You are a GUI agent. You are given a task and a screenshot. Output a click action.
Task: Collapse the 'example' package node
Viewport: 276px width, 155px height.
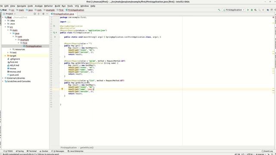(x=16, y=40)
